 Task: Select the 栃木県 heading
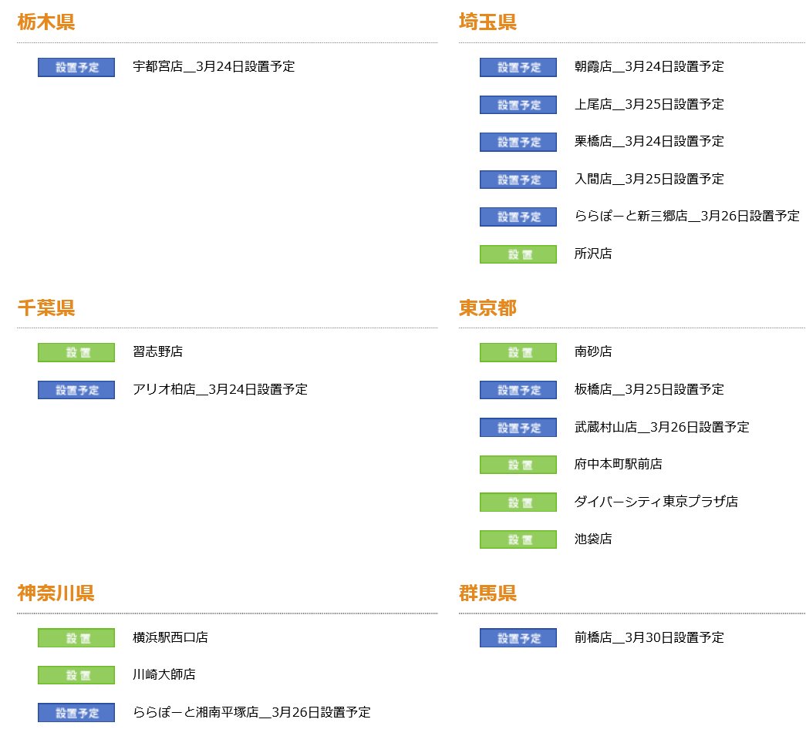(x=46, y=22)
